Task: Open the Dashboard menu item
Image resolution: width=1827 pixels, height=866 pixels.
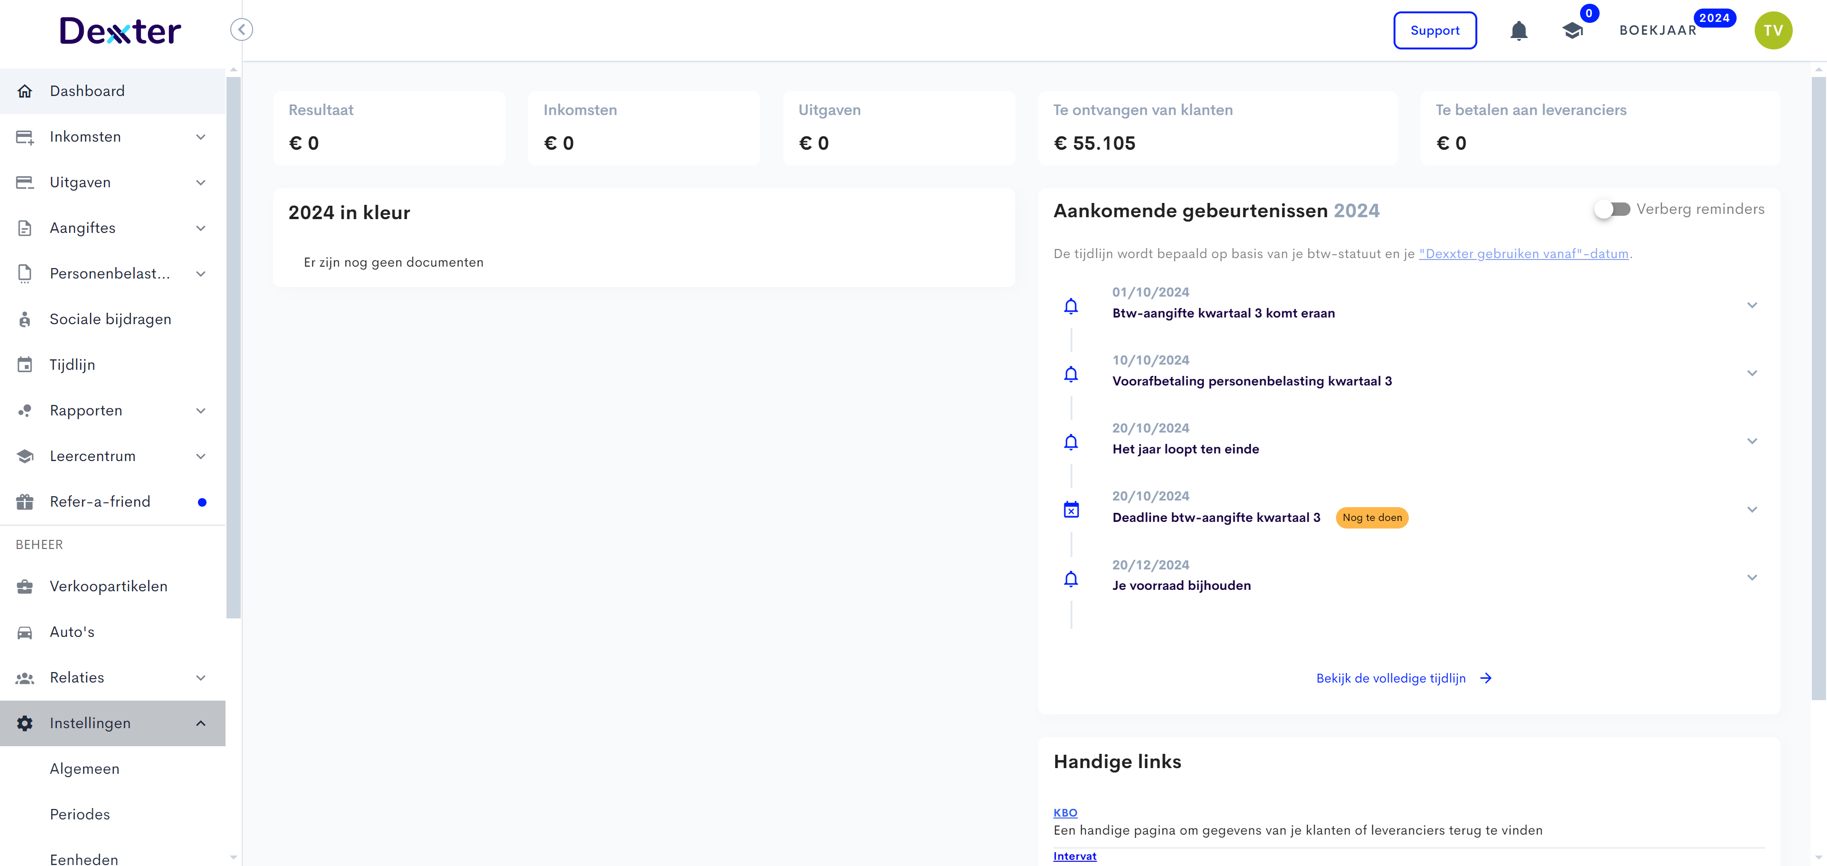Action: click(x=113, y=91)
